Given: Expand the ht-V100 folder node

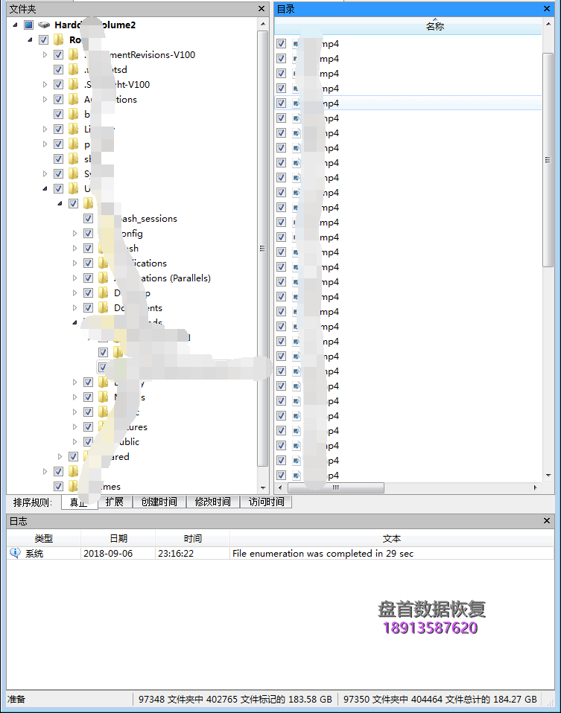Looking at the screenshot, I should (x=45, y=84).
